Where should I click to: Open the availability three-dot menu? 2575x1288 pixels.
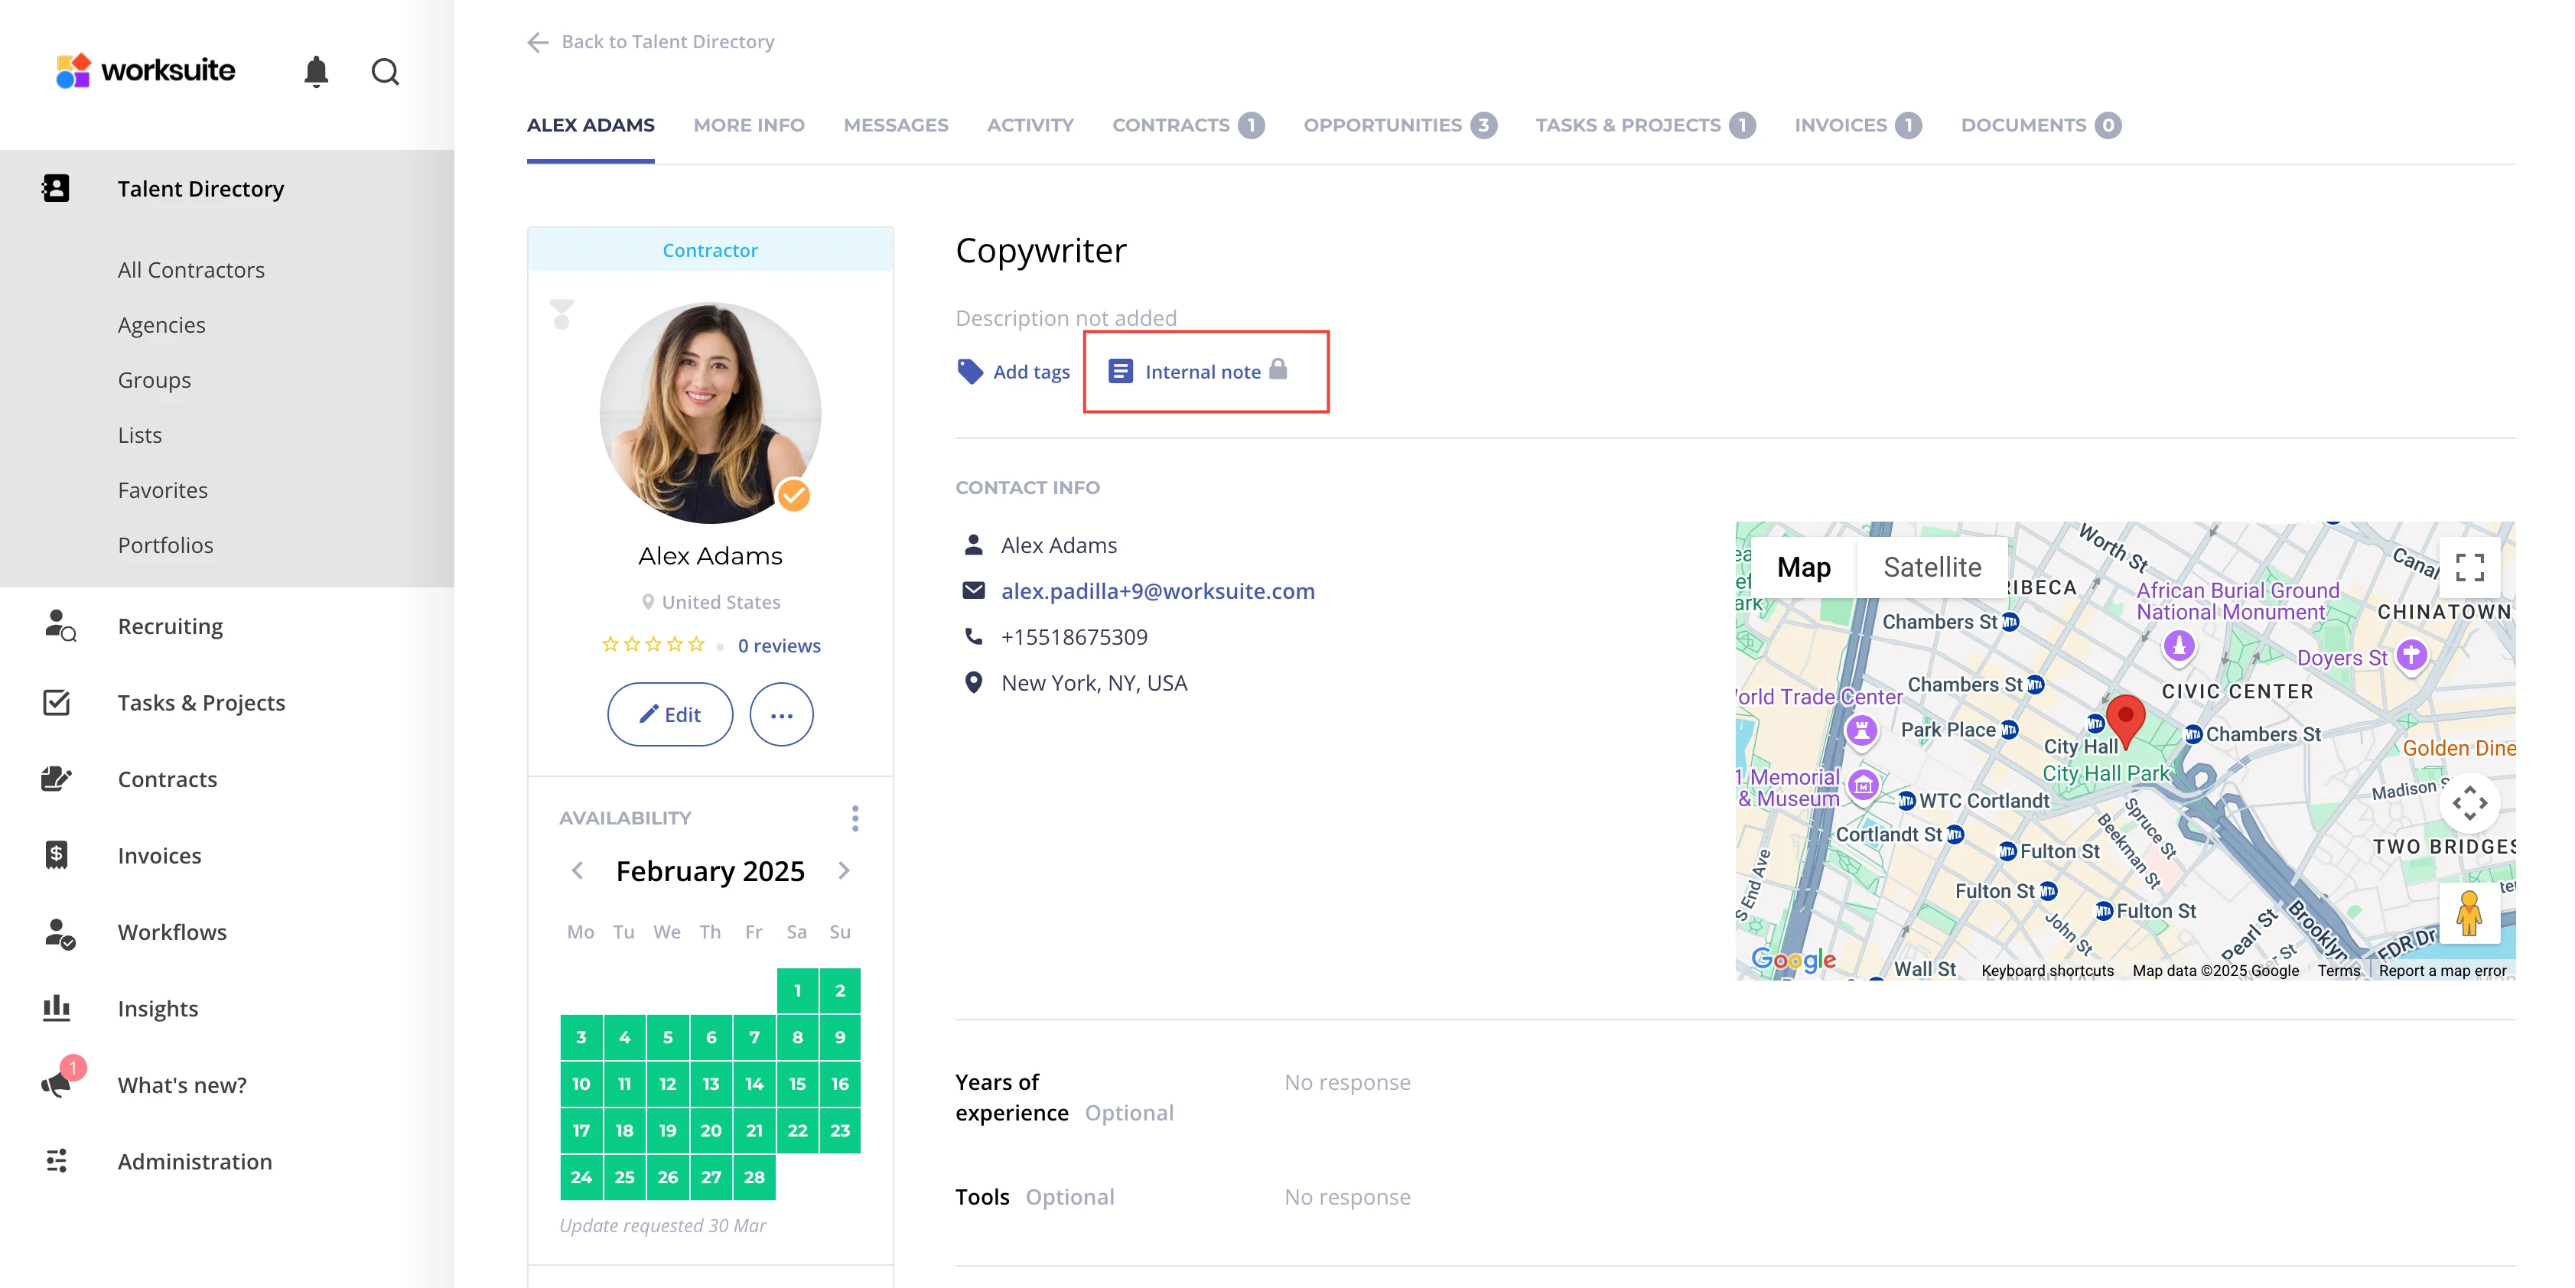[855, 818]
